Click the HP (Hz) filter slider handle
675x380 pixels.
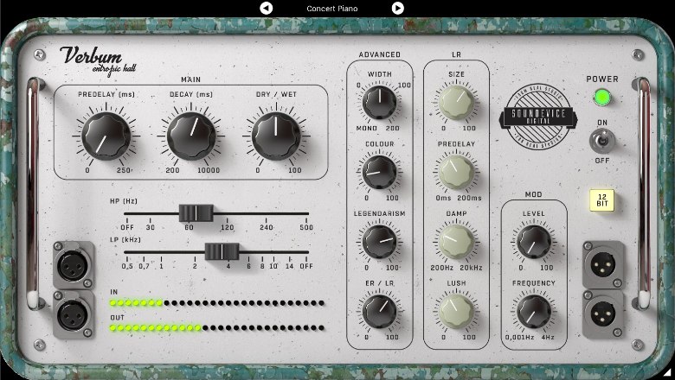tap(196, 212)
